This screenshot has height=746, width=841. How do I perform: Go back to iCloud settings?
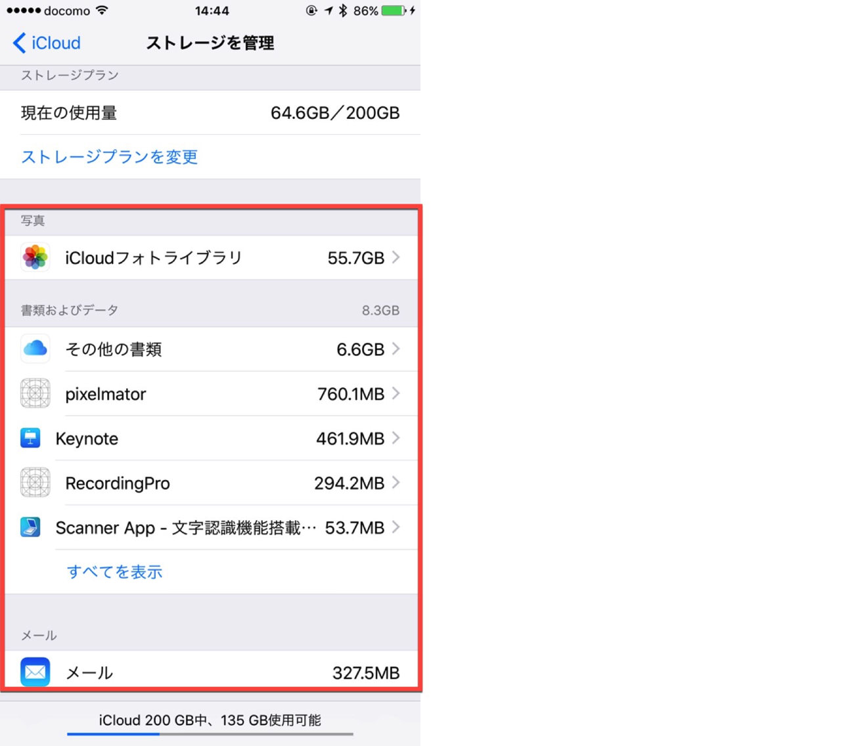[x=47, y=43]
